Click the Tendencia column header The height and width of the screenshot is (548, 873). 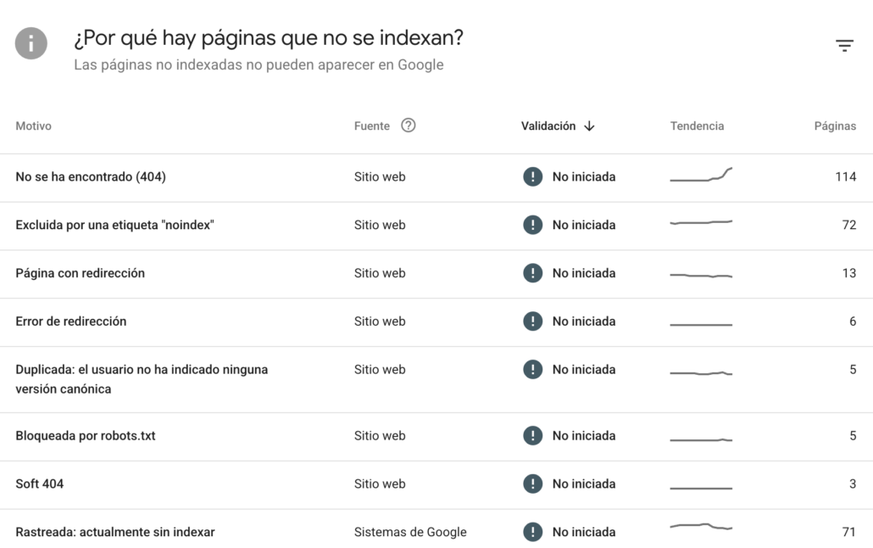[697, 126]
